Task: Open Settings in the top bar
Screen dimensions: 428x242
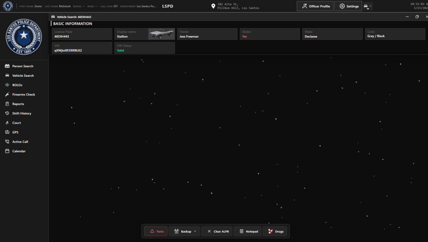Action: 348,6
